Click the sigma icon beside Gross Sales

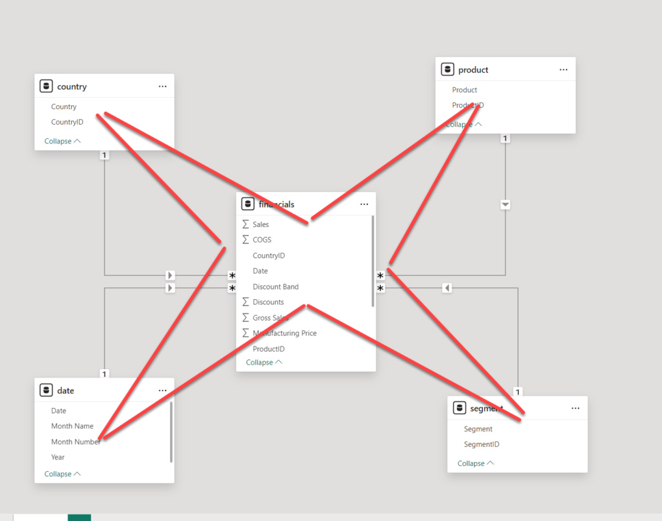coord(246,317)
